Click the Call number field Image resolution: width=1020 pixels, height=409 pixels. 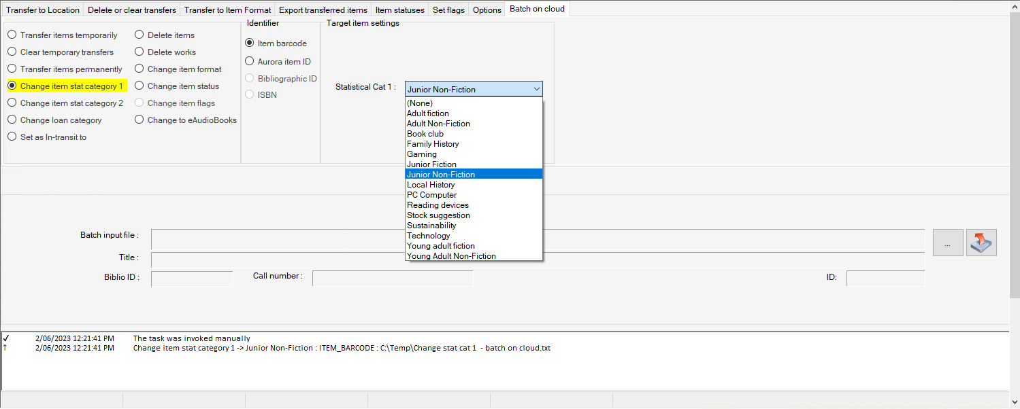pos(393,277)
